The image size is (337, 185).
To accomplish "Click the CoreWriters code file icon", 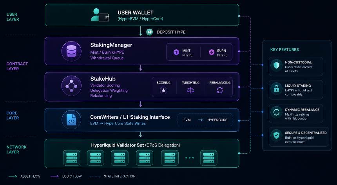I will 71,120.
